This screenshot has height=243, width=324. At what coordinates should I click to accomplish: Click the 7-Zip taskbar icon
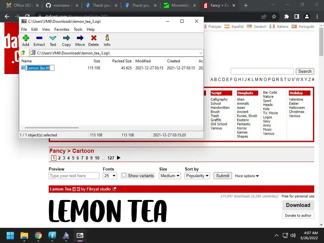[80, 235]
